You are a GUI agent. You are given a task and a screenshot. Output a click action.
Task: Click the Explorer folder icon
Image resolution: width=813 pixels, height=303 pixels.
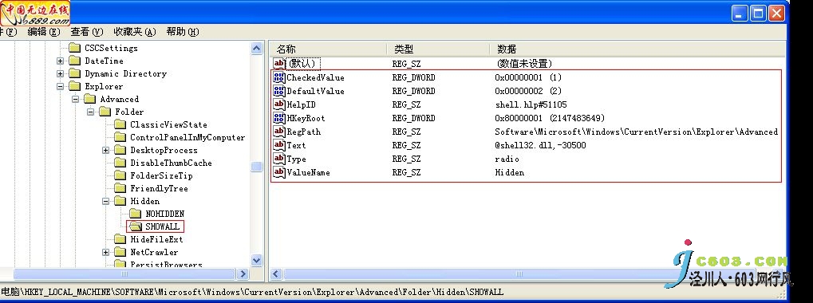[x=75, y=86]
